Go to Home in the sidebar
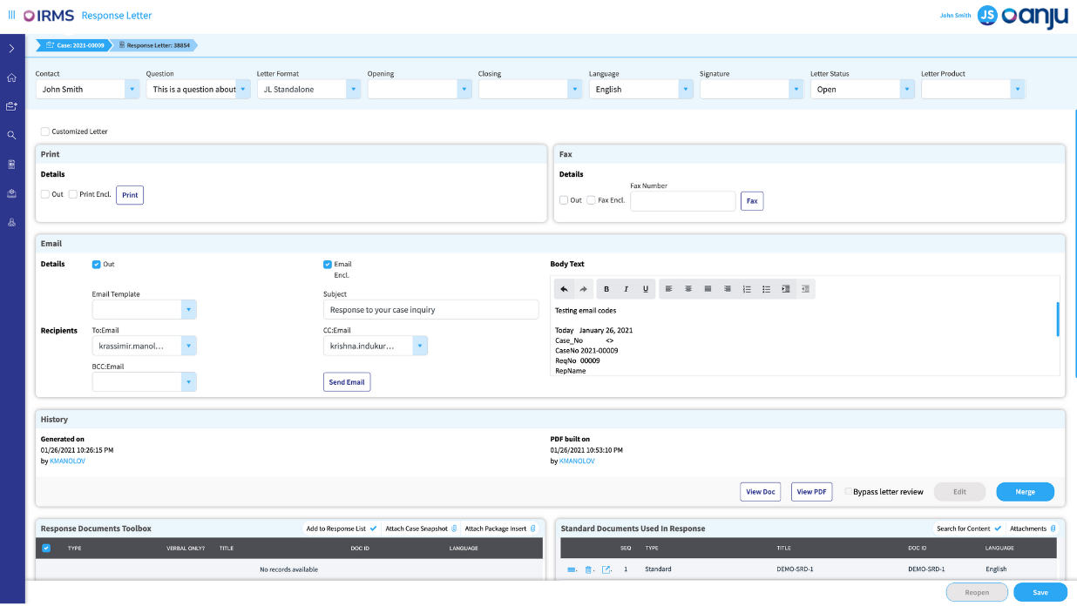Viewport: 1077px width, 606px height. [x=11, y=77]
